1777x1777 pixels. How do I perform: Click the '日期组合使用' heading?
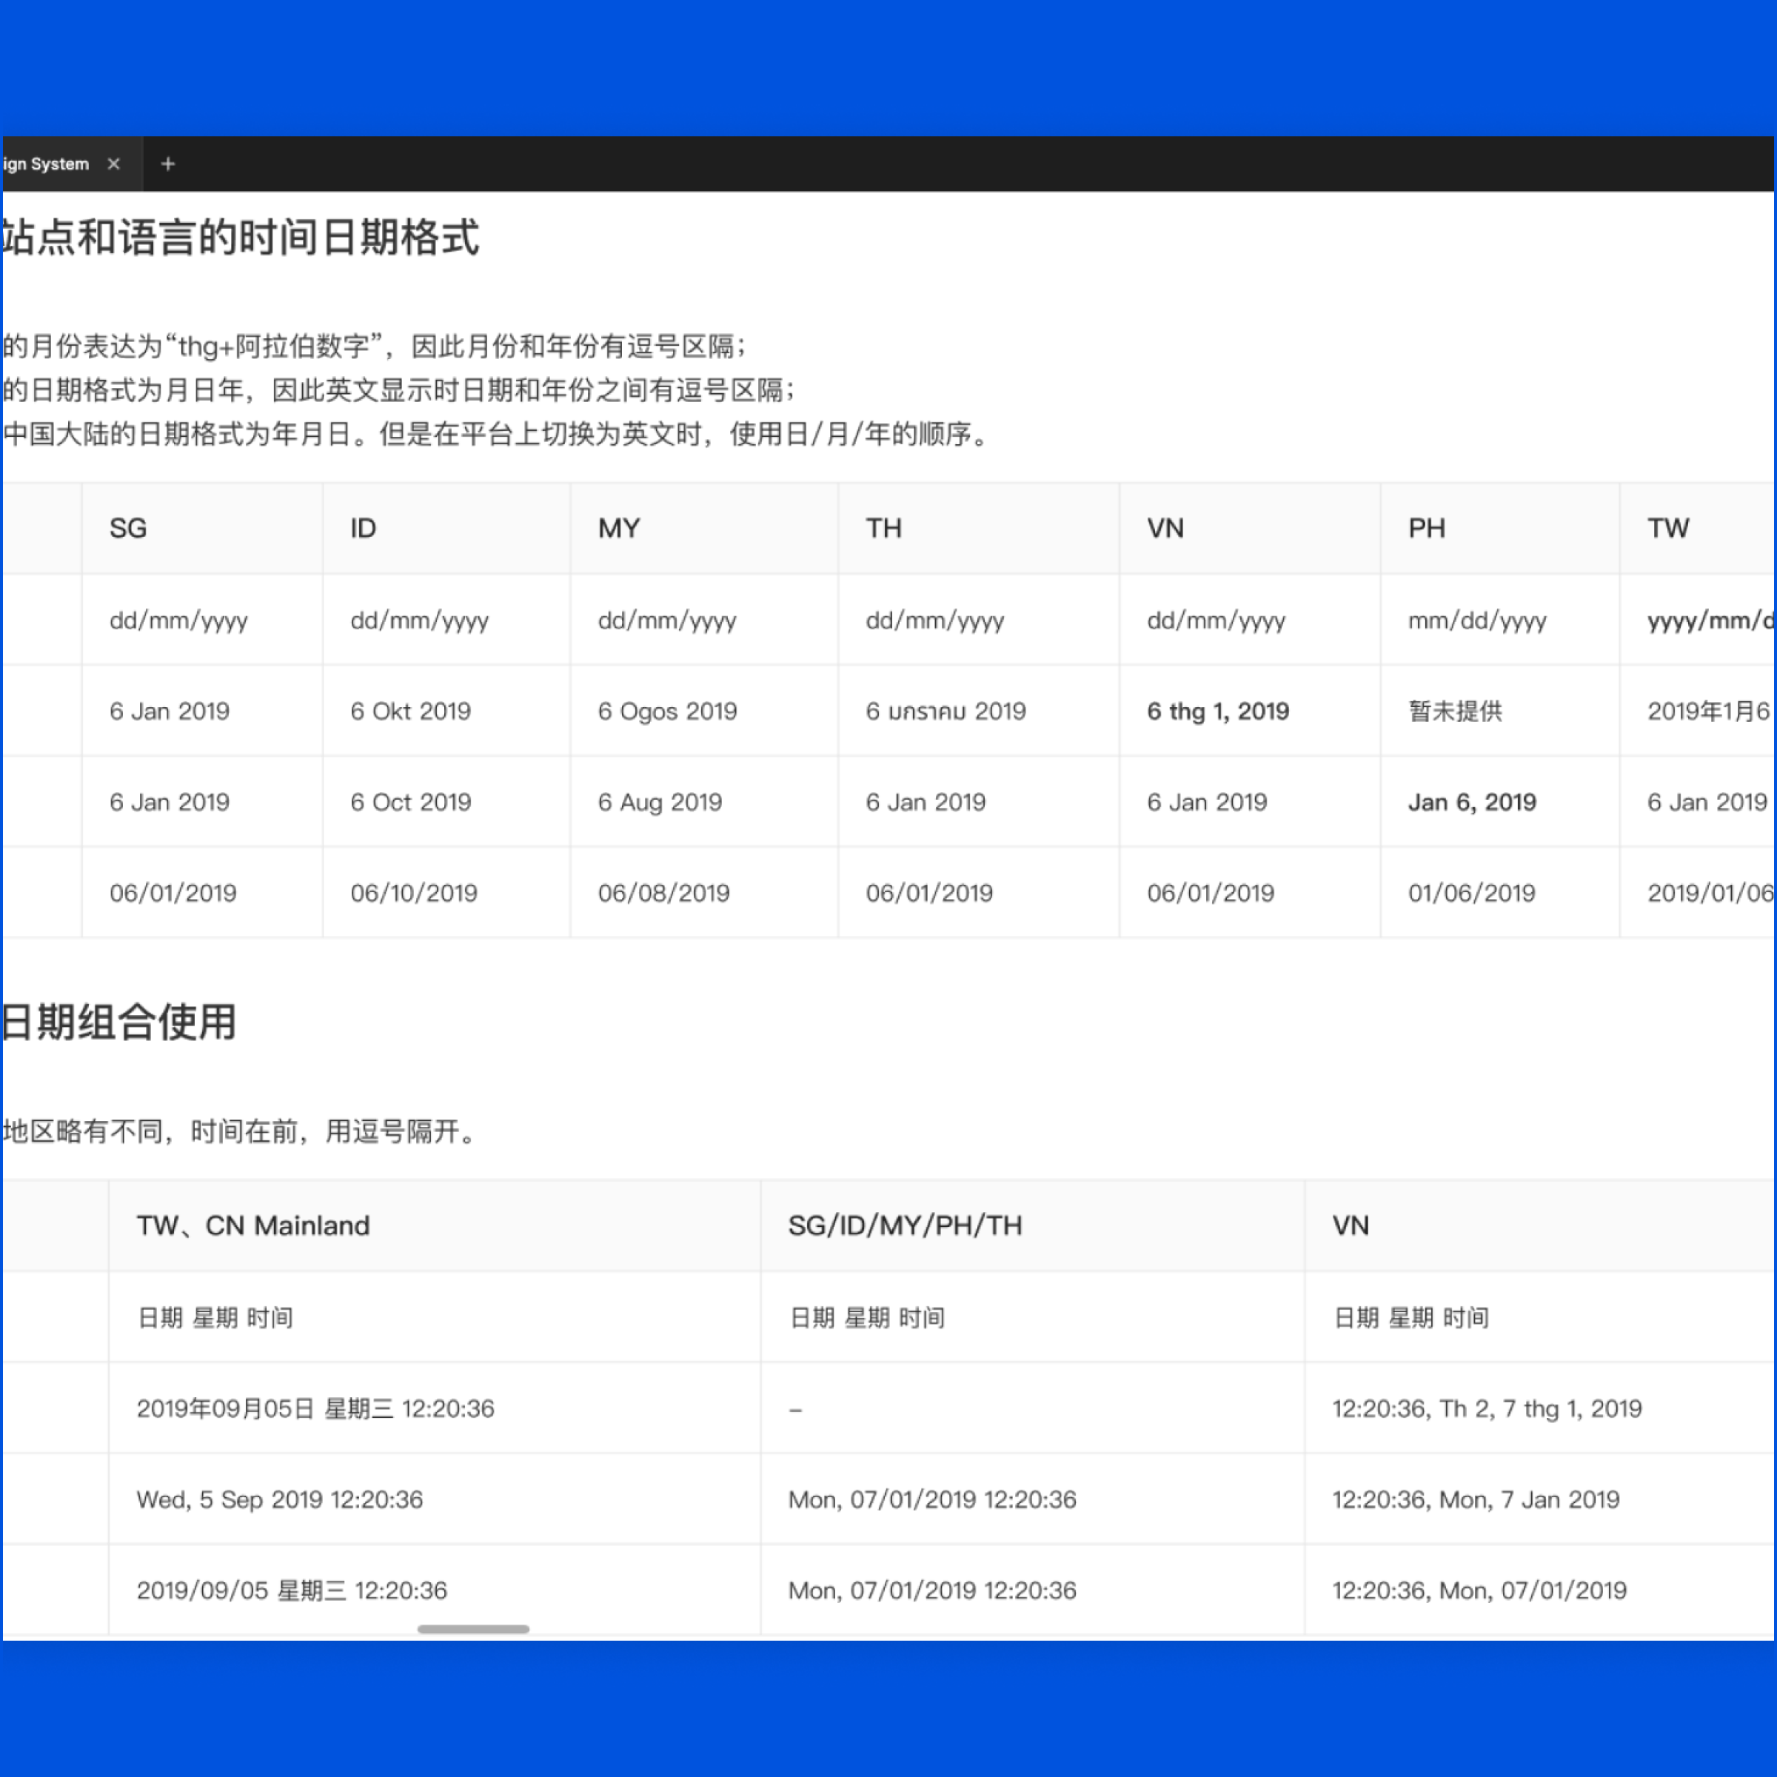(x=118, y=1022)
